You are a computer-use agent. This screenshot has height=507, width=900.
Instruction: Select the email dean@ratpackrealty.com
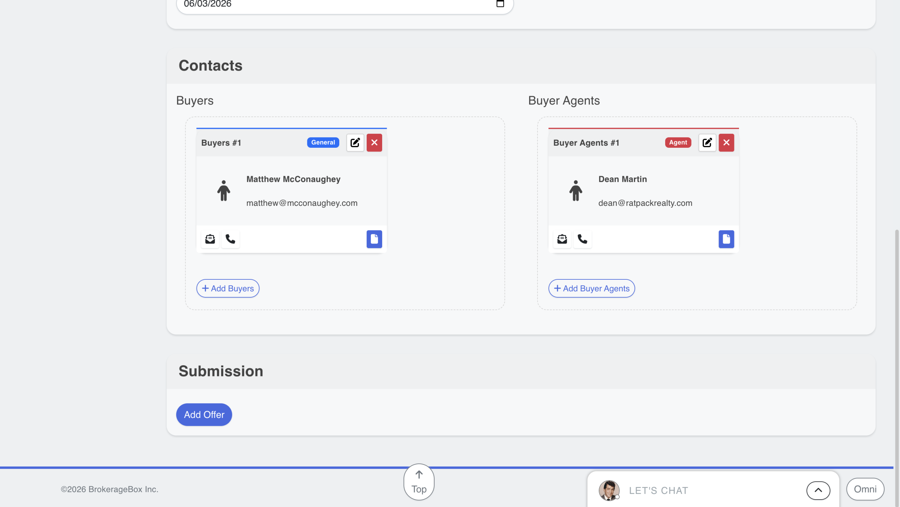point(645,203)
